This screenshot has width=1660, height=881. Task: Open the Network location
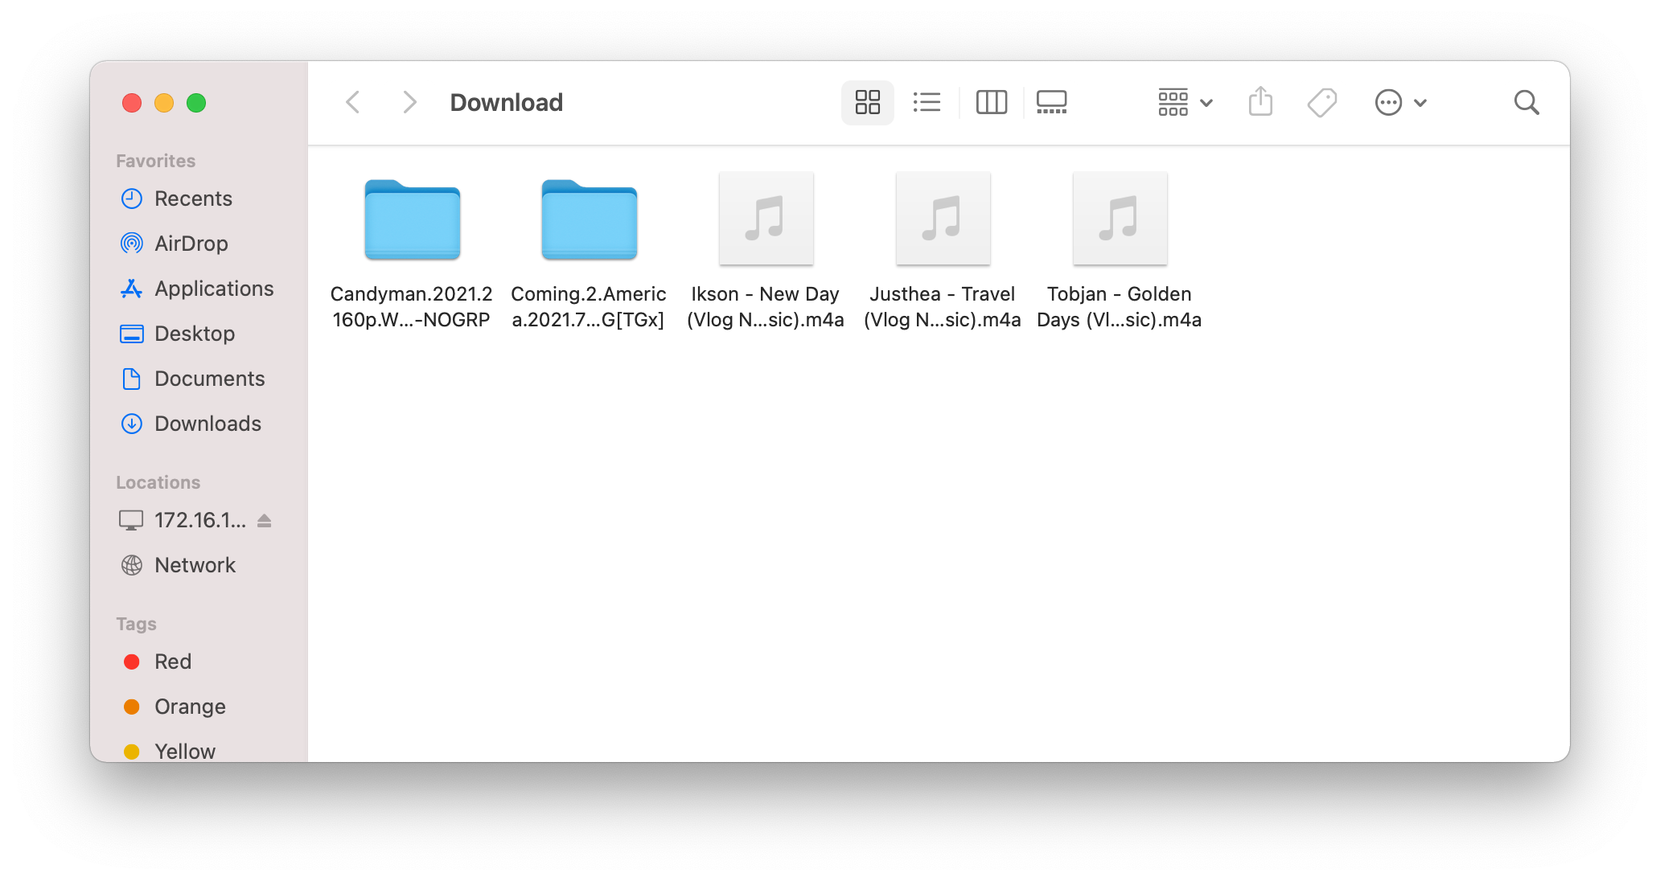click(x=195, y=565)
